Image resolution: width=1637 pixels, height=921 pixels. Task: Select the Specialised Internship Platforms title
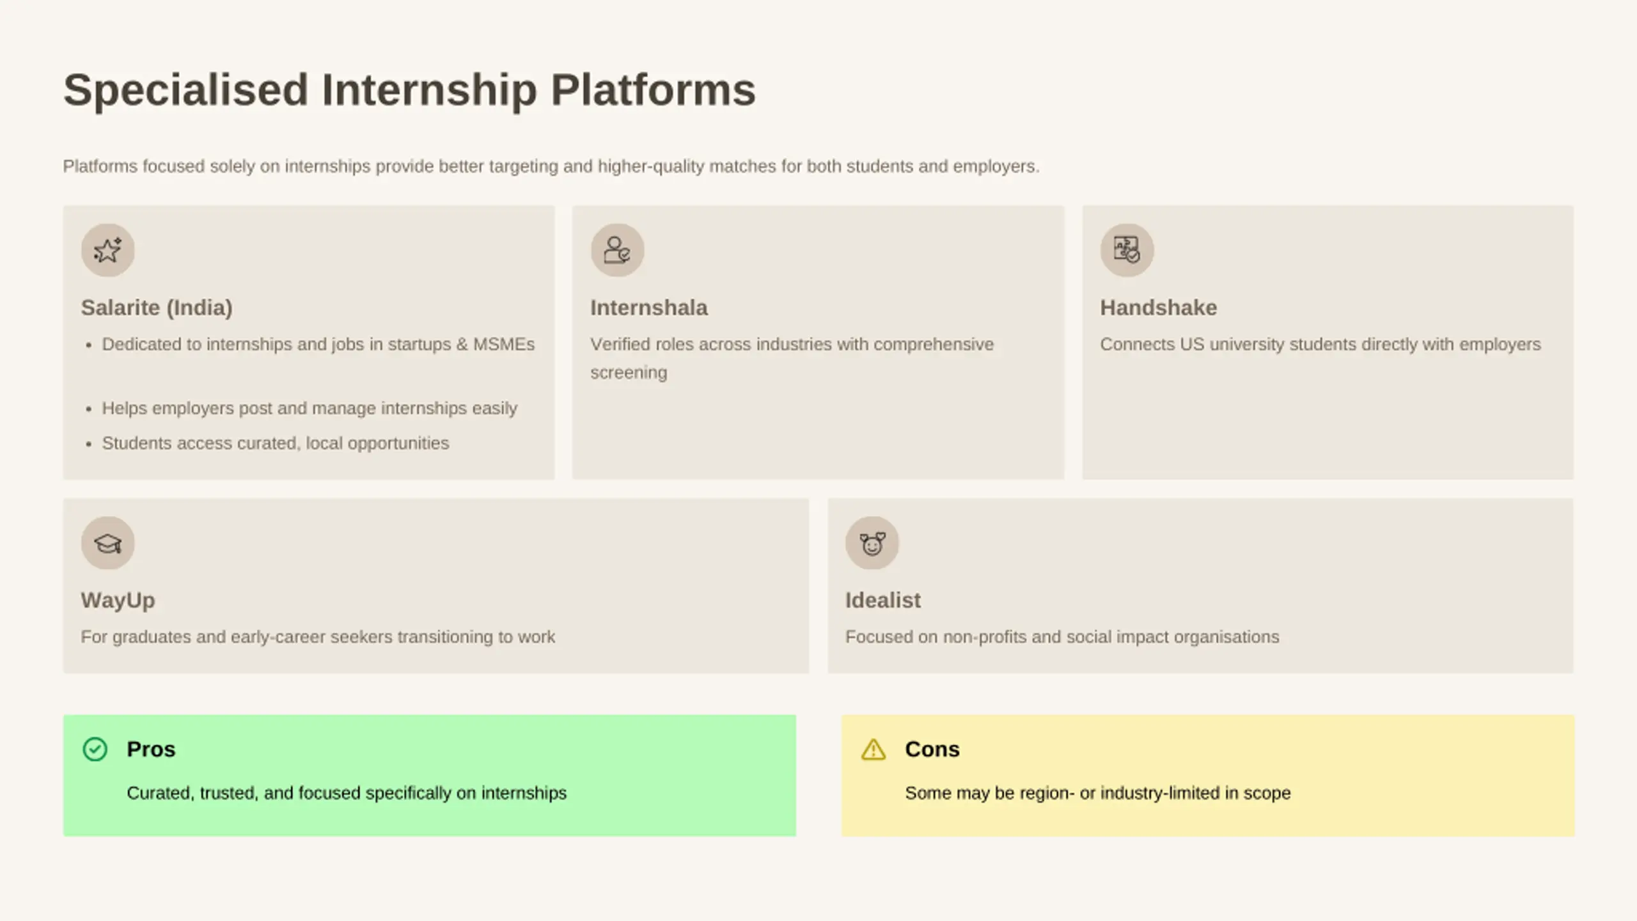pyautogui.click(x=409, y=90)
